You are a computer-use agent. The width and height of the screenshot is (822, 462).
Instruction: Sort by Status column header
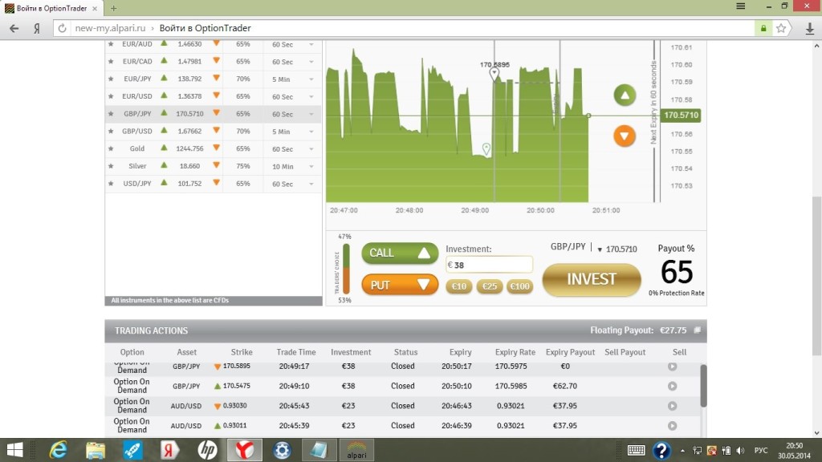pyautogui.click(x=405, y=352)
